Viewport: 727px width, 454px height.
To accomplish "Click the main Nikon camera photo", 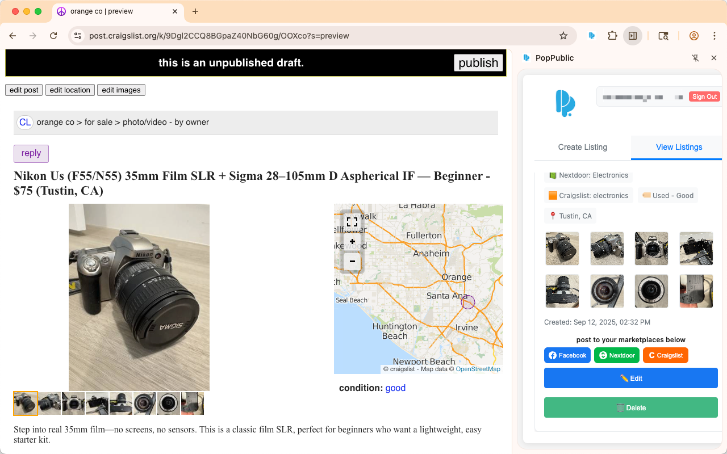I will 139,297.
